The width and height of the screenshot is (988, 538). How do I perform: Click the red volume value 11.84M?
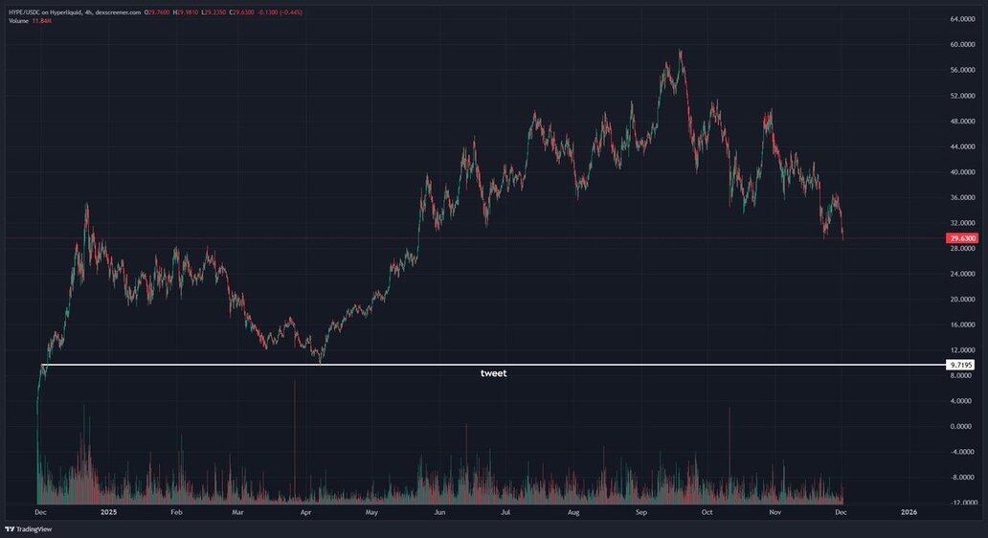point(40,20)
